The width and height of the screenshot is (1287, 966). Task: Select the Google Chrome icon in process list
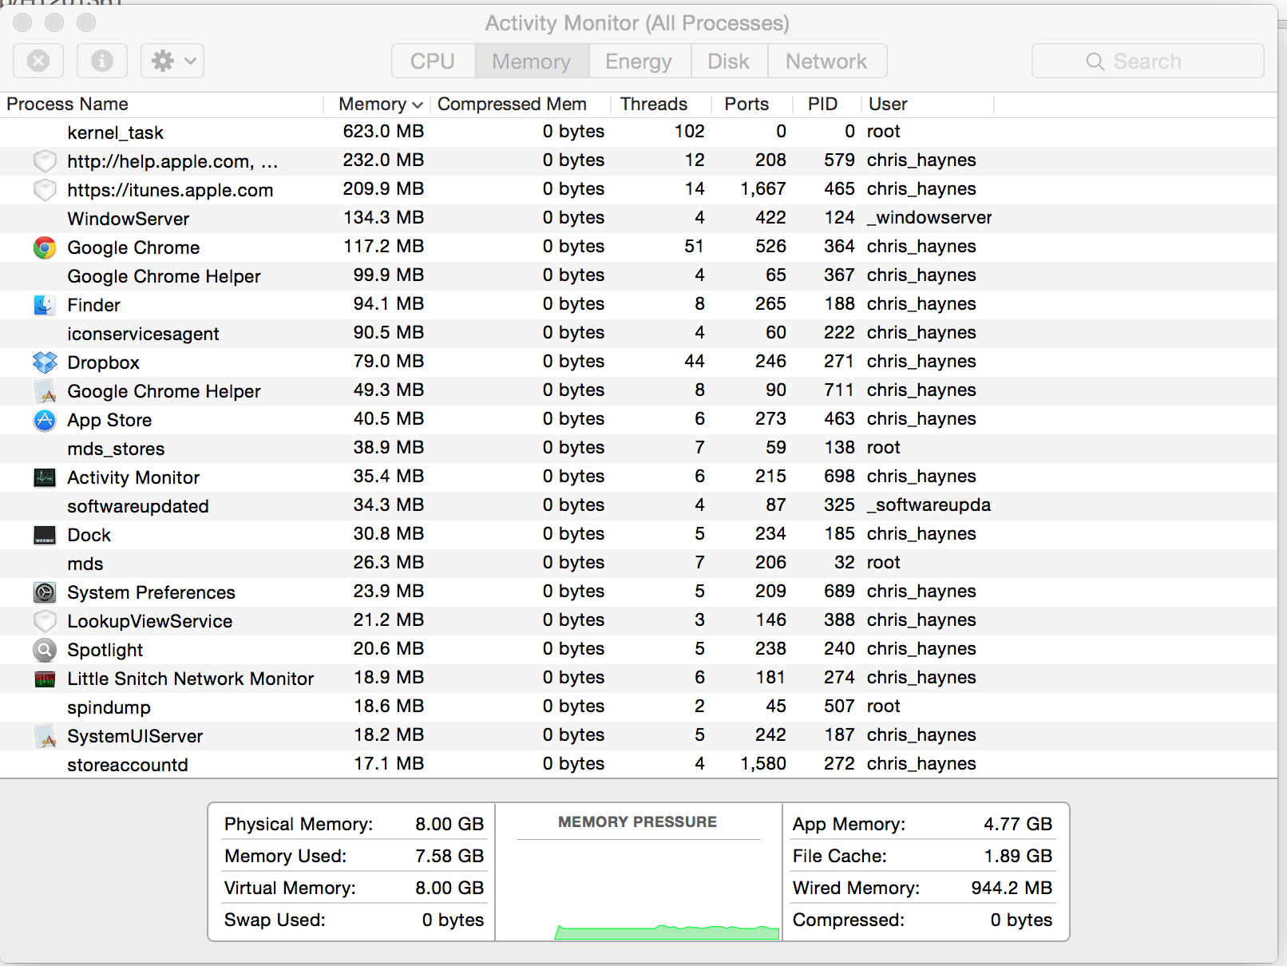point(45,247)
